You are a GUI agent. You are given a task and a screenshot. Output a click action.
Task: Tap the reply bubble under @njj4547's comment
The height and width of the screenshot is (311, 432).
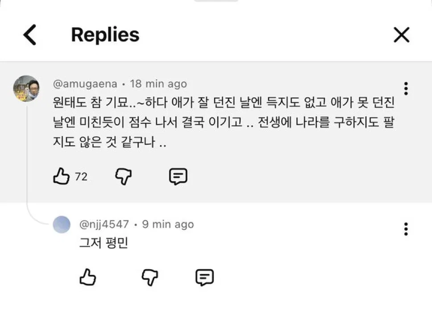tap(205, 277)
